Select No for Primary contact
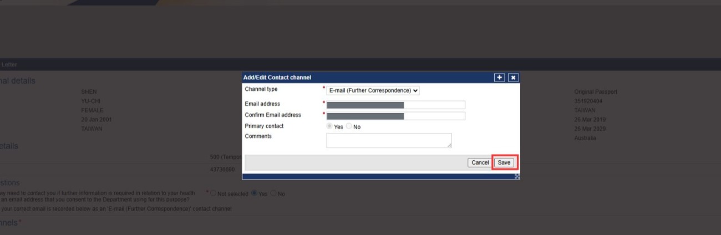This screenshot has height=235, width=721. pos(349,126)
